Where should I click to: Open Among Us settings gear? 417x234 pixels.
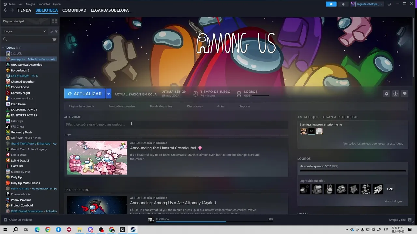pyautogui.click(x=386, y=94)
